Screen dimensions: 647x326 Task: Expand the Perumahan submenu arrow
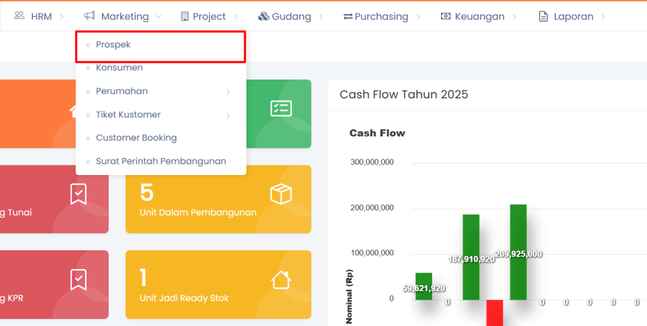click(228, 92)
